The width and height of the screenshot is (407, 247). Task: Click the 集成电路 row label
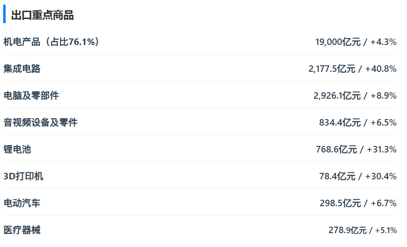pos(22,69)
